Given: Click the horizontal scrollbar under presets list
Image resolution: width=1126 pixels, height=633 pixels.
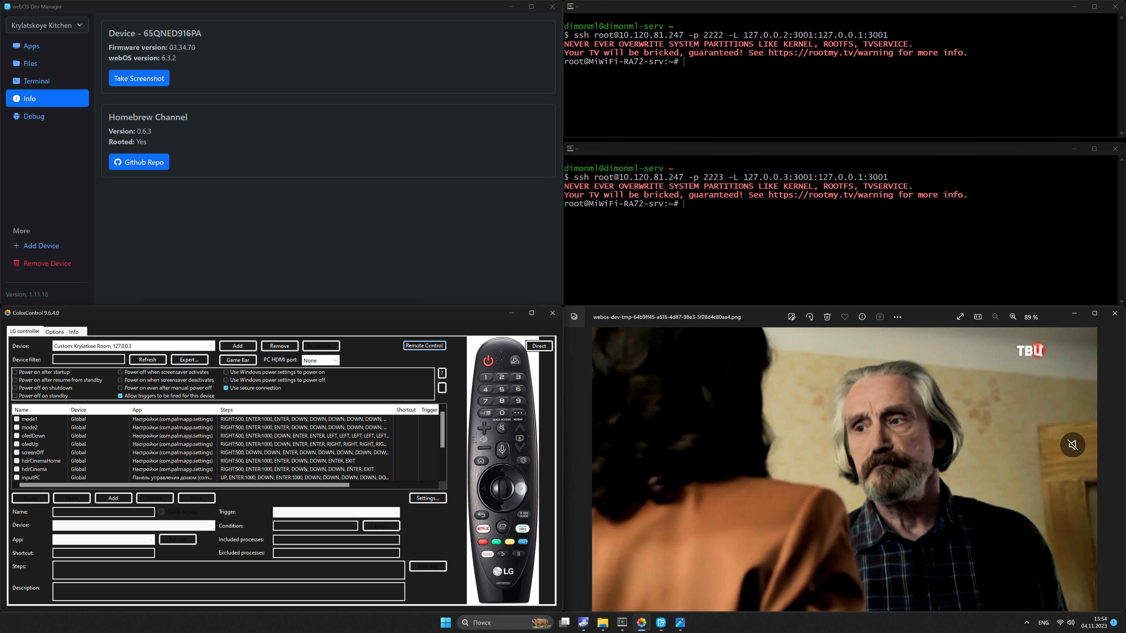Looking at the screenshot, I should [x=184, y=484].
